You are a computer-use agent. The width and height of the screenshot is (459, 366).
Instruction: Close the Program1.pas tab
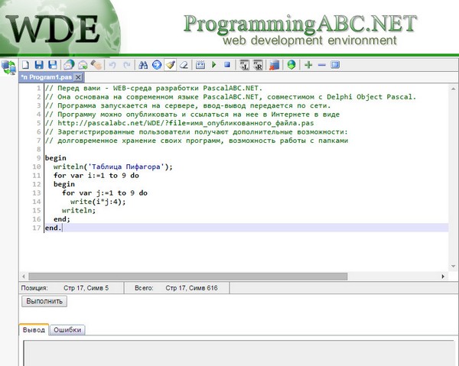tap(78, 77)
